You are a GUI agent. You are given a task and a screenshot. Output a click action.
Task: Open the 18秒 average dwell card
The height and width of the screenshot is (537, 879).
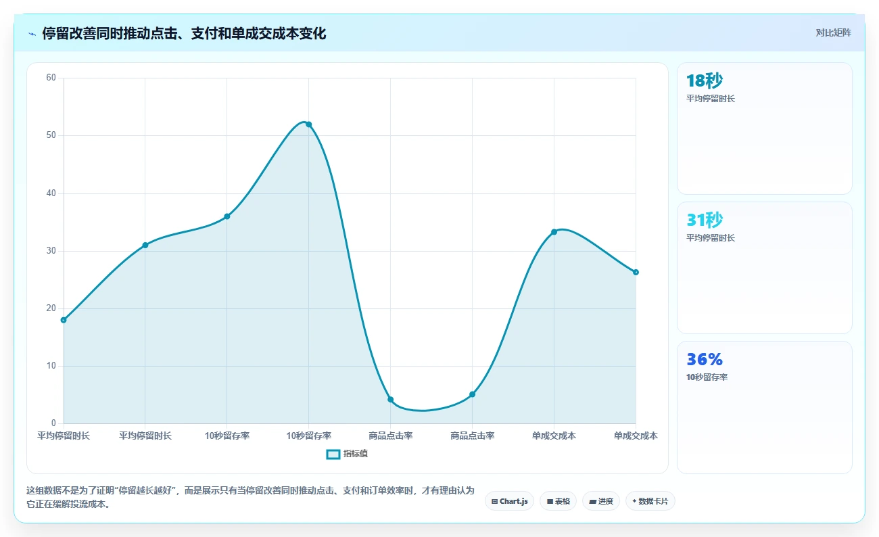(765, 129)
